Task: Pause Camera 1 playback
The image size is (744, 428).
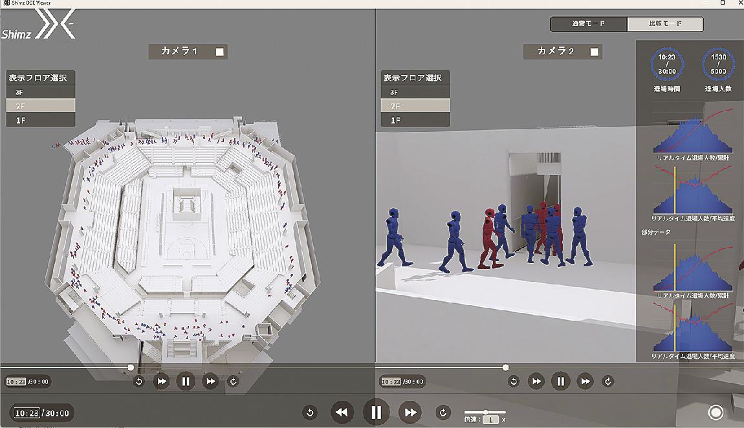Action: (x=186, y=381)
